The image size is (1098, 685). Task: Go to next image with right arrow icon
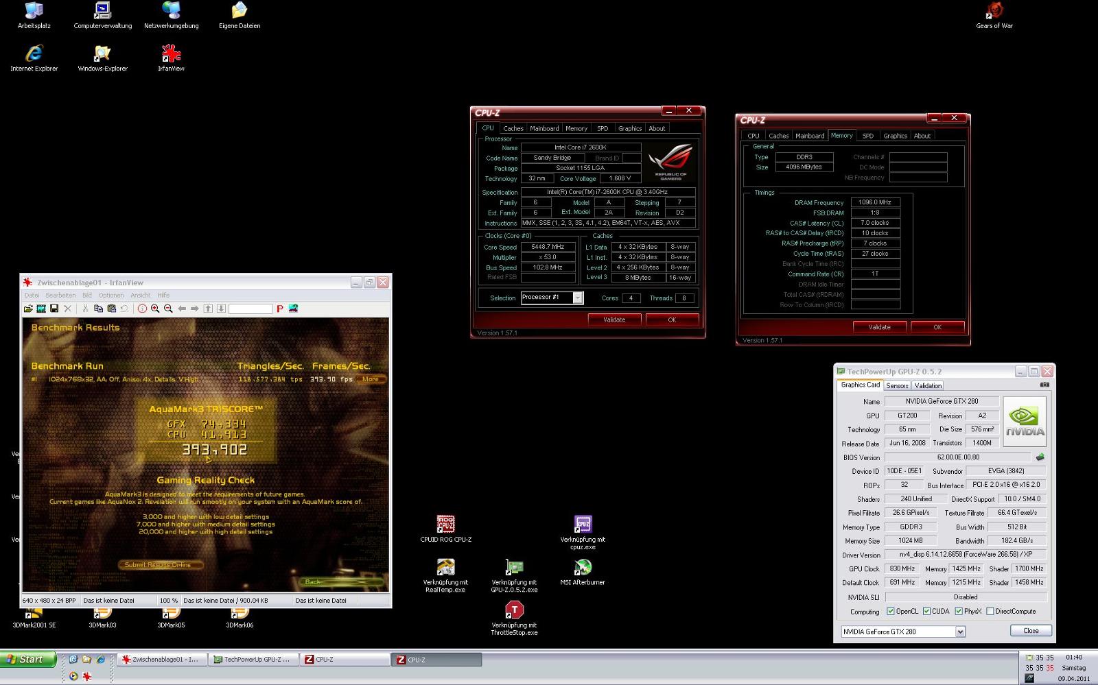[195, 309]
